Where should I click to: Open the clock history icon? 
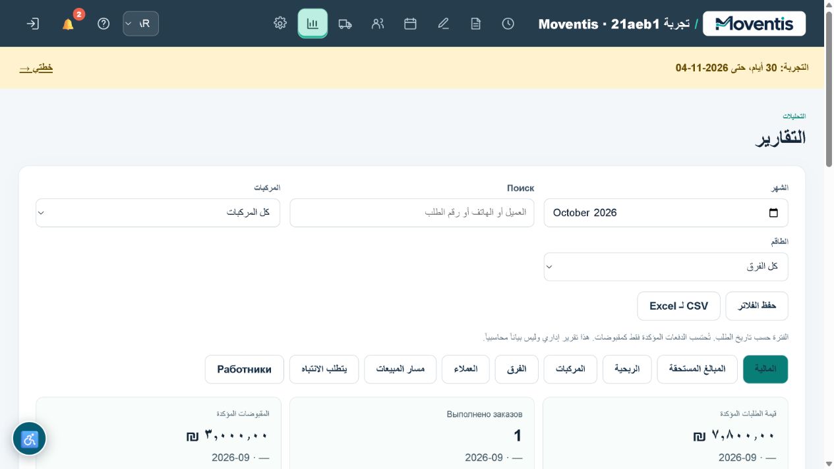[508, 24]
